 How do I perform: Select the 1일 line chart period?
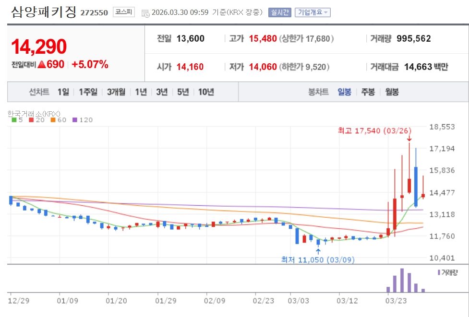tap(63, 92)
